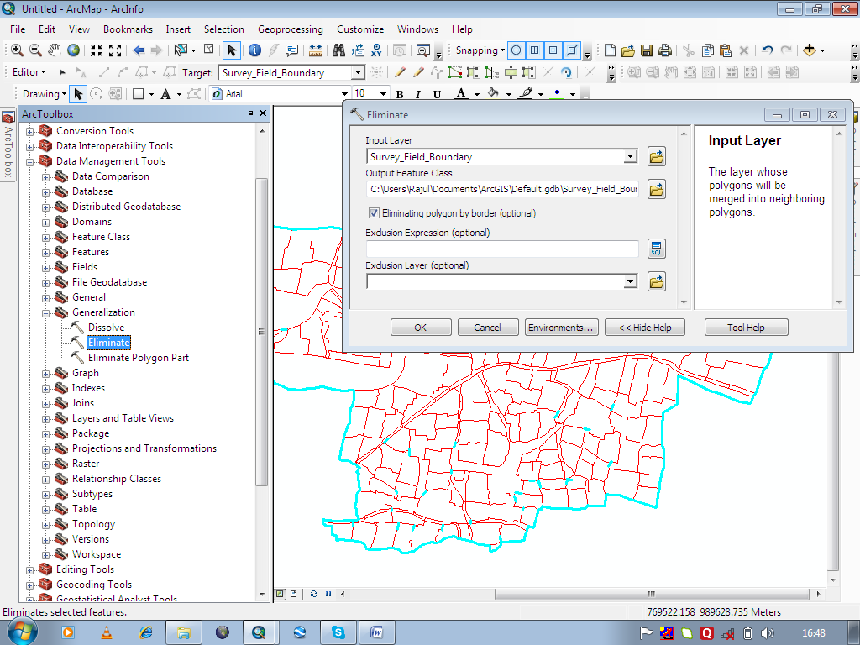Open the Target layer dropdown
This screenshot has height=645, width=860.
(358, 72)
